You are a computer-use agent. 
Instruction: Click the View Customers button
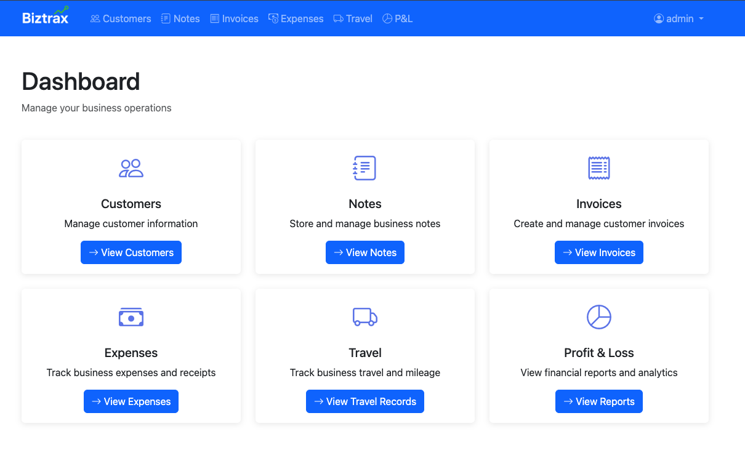[131, 252]
